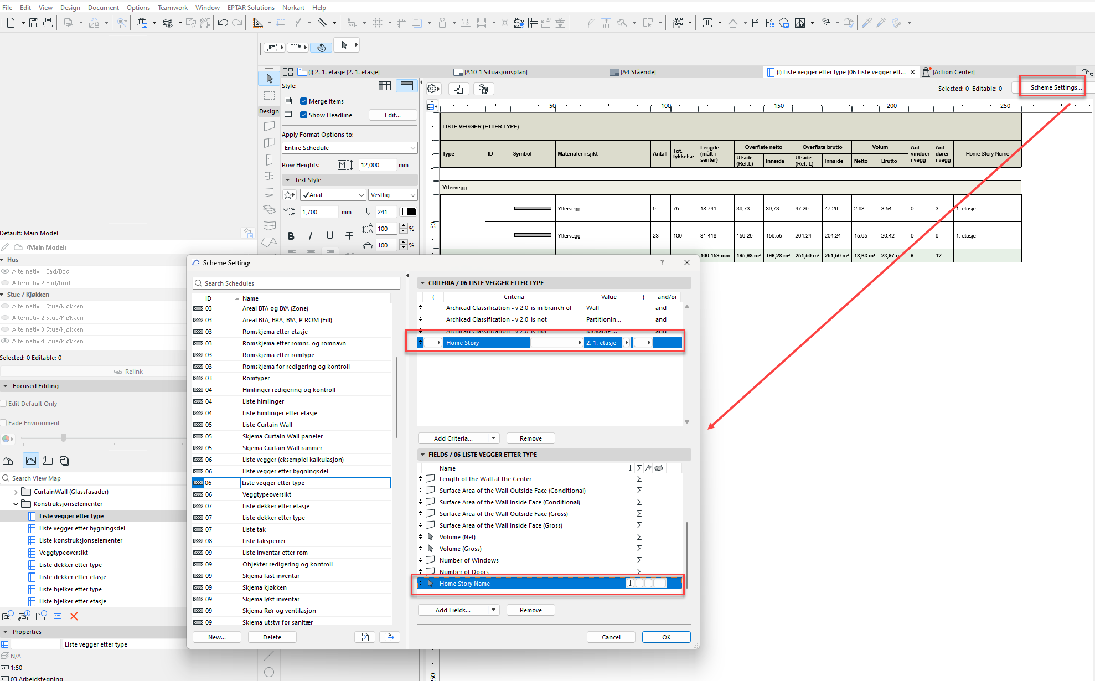The width and height of the screenshot is (1095, 681).
Task: Click the Save icon in toolbar
Action: click(34, 23)
